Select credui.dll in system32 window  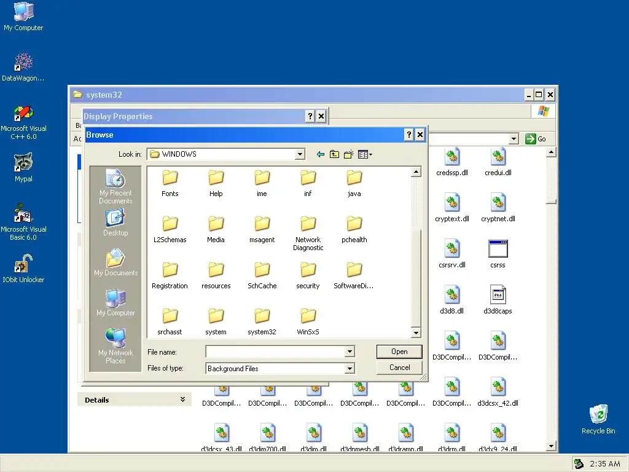tap(498, 162)
